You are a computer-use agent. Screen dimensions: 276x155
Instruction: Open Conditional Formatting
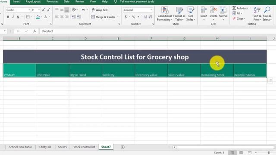point(165,14)
